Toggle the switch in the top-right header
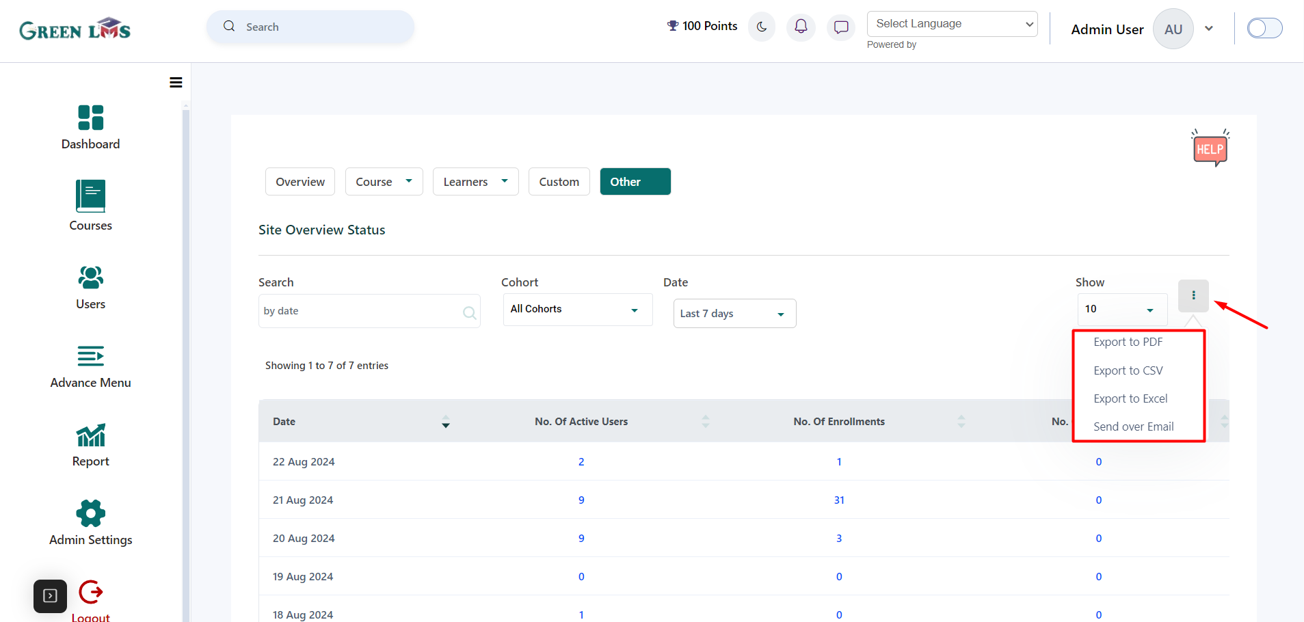Image resolution: width=1304 pixels, height=622 pixels. (1265, 28)
